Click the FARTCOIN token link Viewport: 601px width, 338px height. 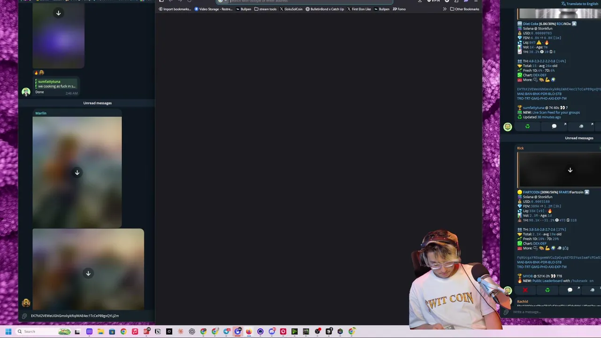[x=532, y=192]
